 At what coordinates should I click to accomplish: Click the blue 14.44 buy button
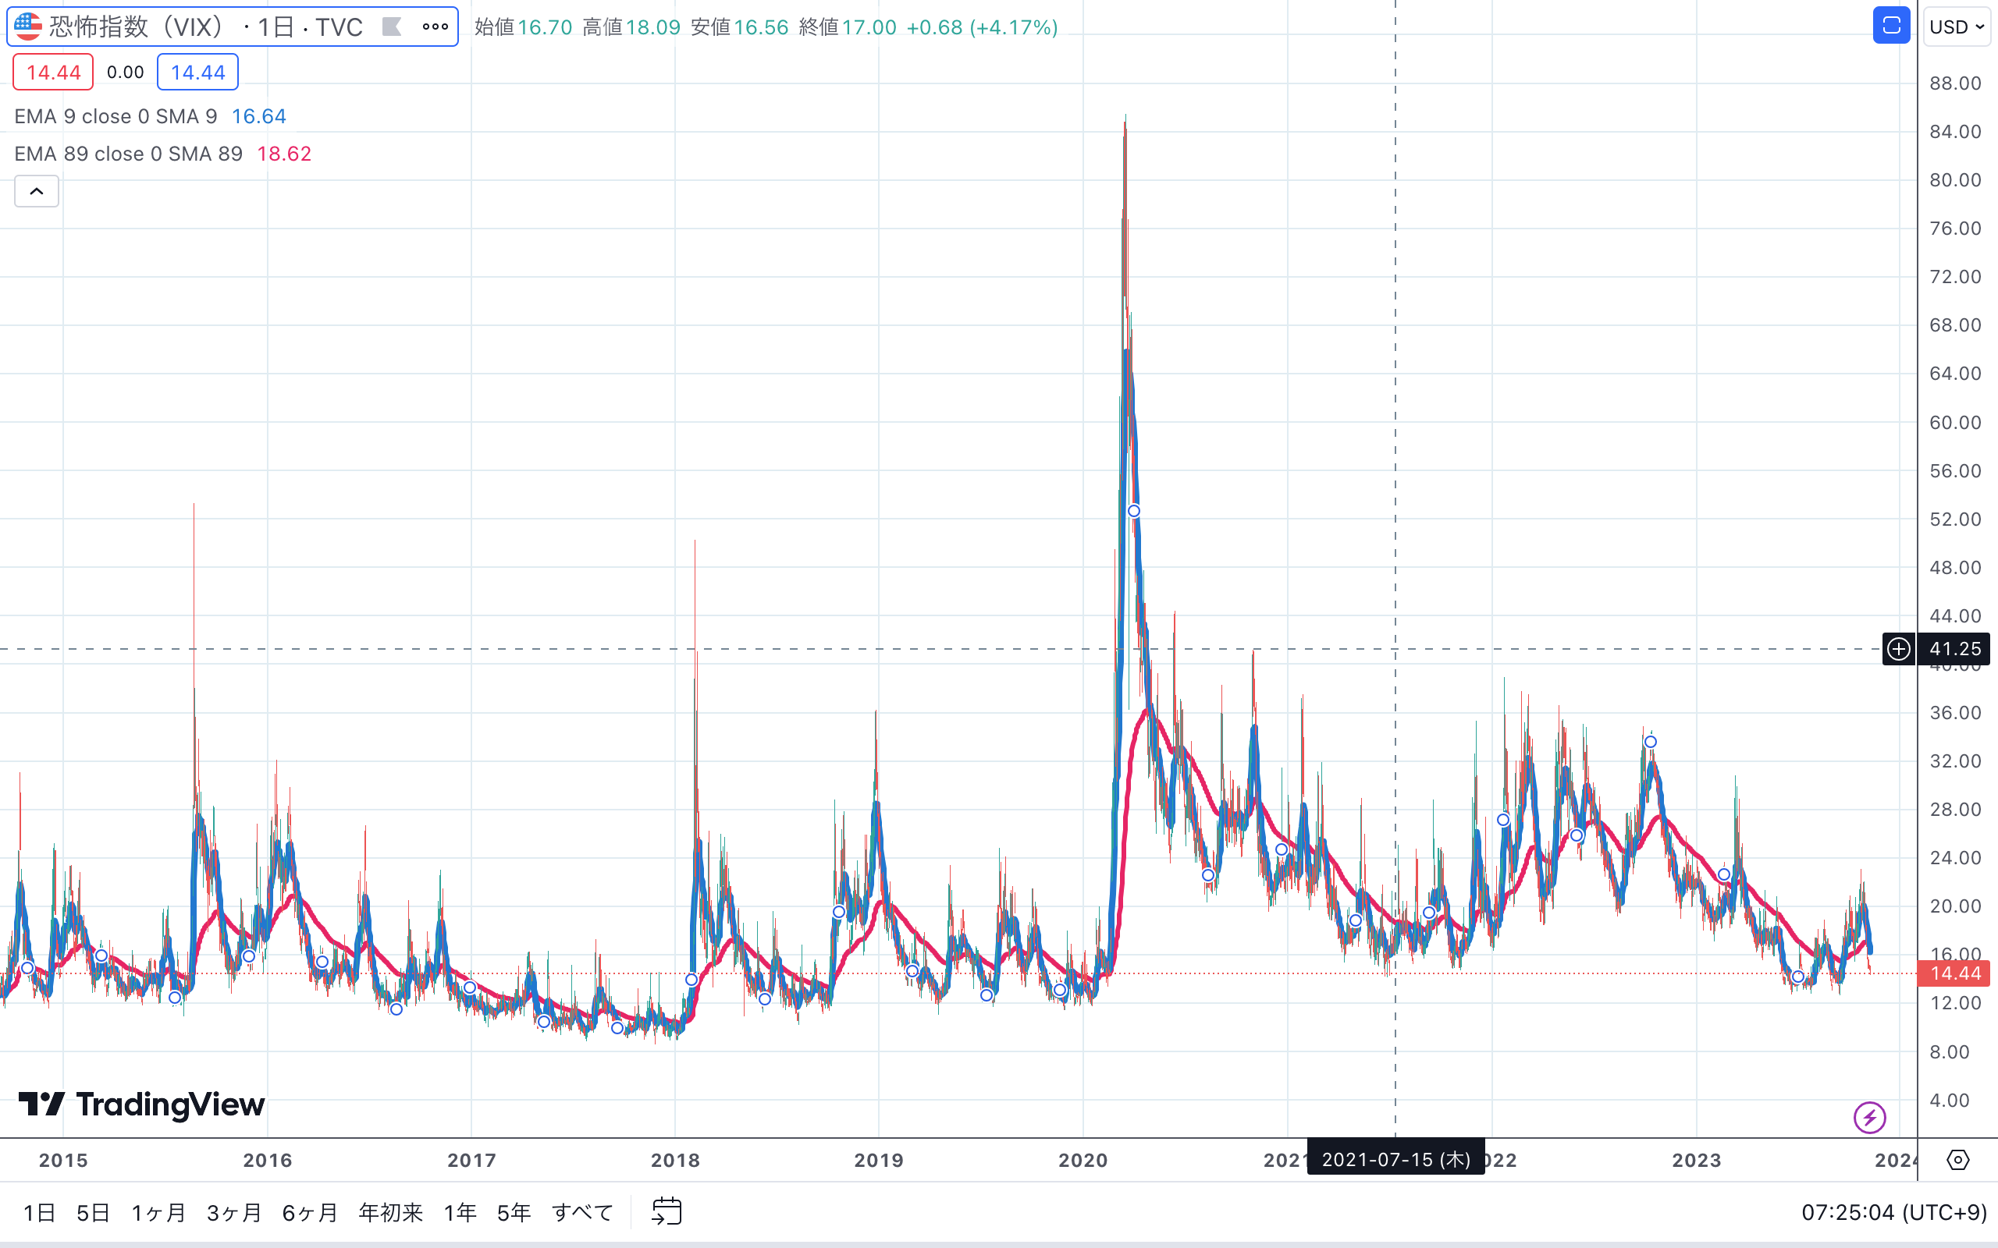197,72
